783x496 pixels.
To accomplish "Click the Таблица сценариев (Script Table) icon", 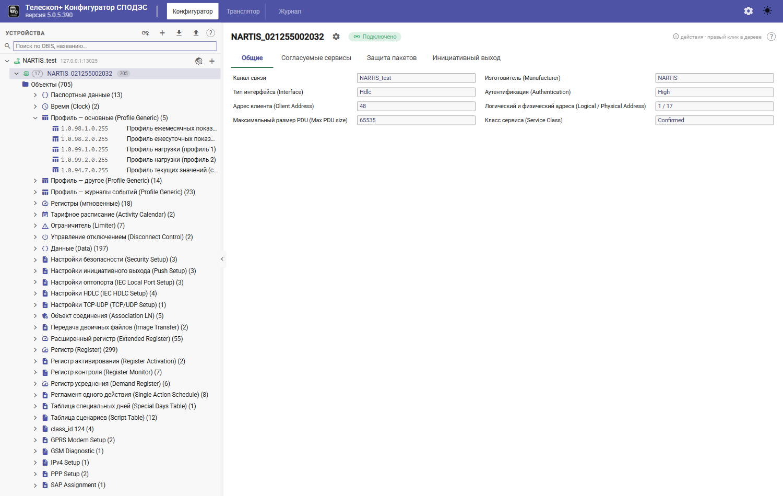I will click(45, 418).
